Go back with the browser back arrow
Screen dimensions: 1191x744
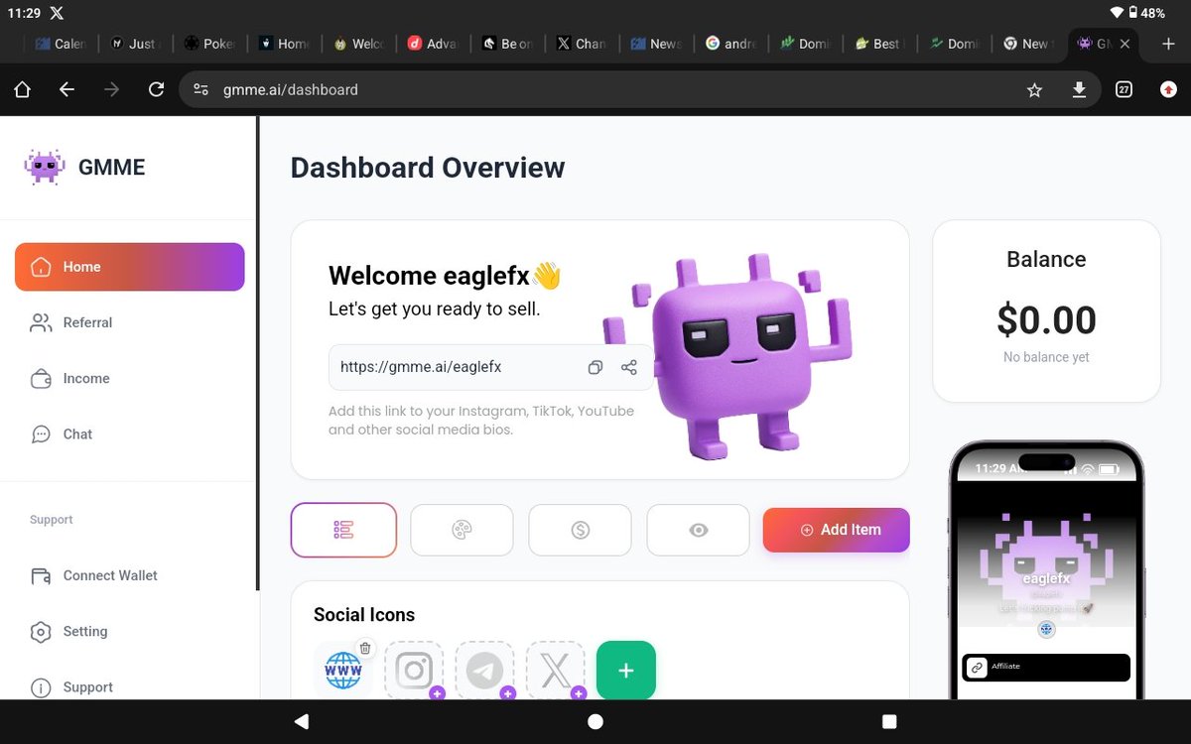pos(66,89)
